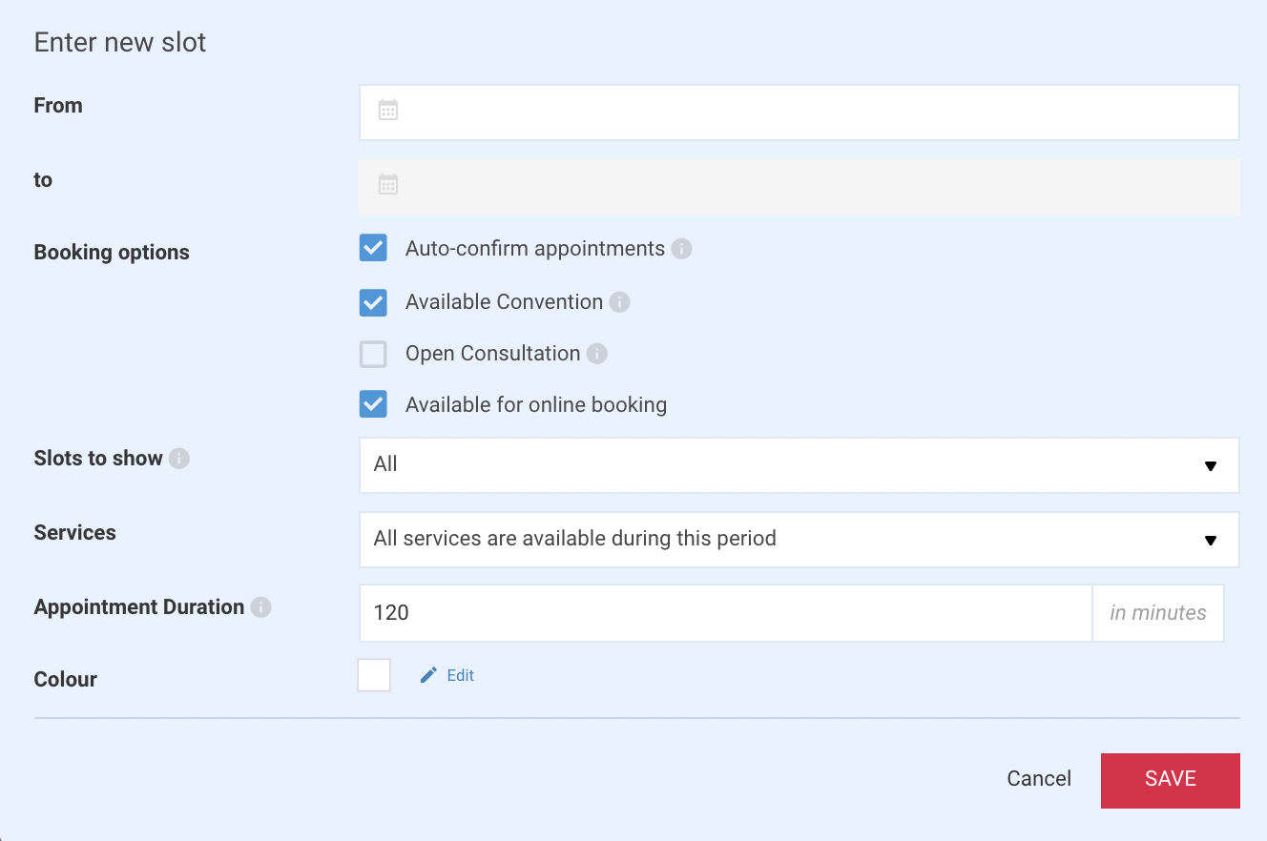
Task: Click info icon beside Open Consultation
Action: (597, 354)
